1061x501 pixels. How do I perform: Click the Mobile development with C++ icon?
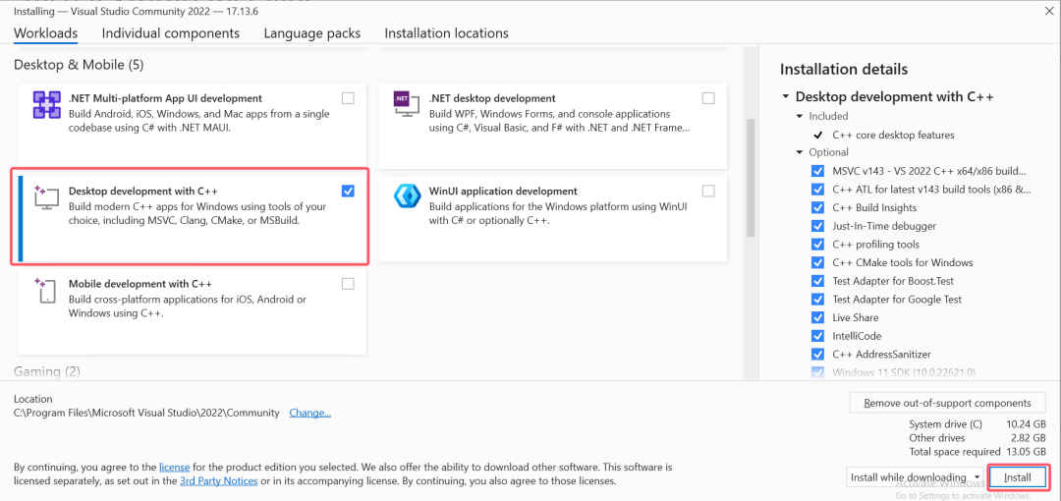[47, 290]
